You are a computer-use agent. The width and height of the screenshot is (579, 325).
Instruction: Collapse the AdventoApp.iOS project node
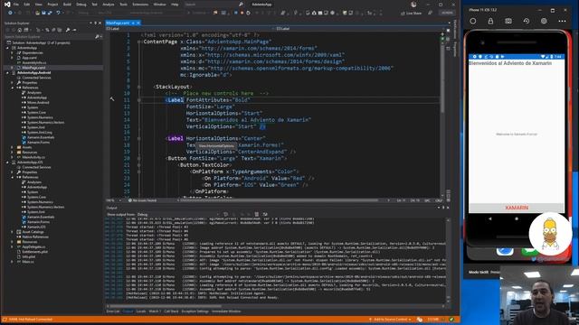click(7, 162)
